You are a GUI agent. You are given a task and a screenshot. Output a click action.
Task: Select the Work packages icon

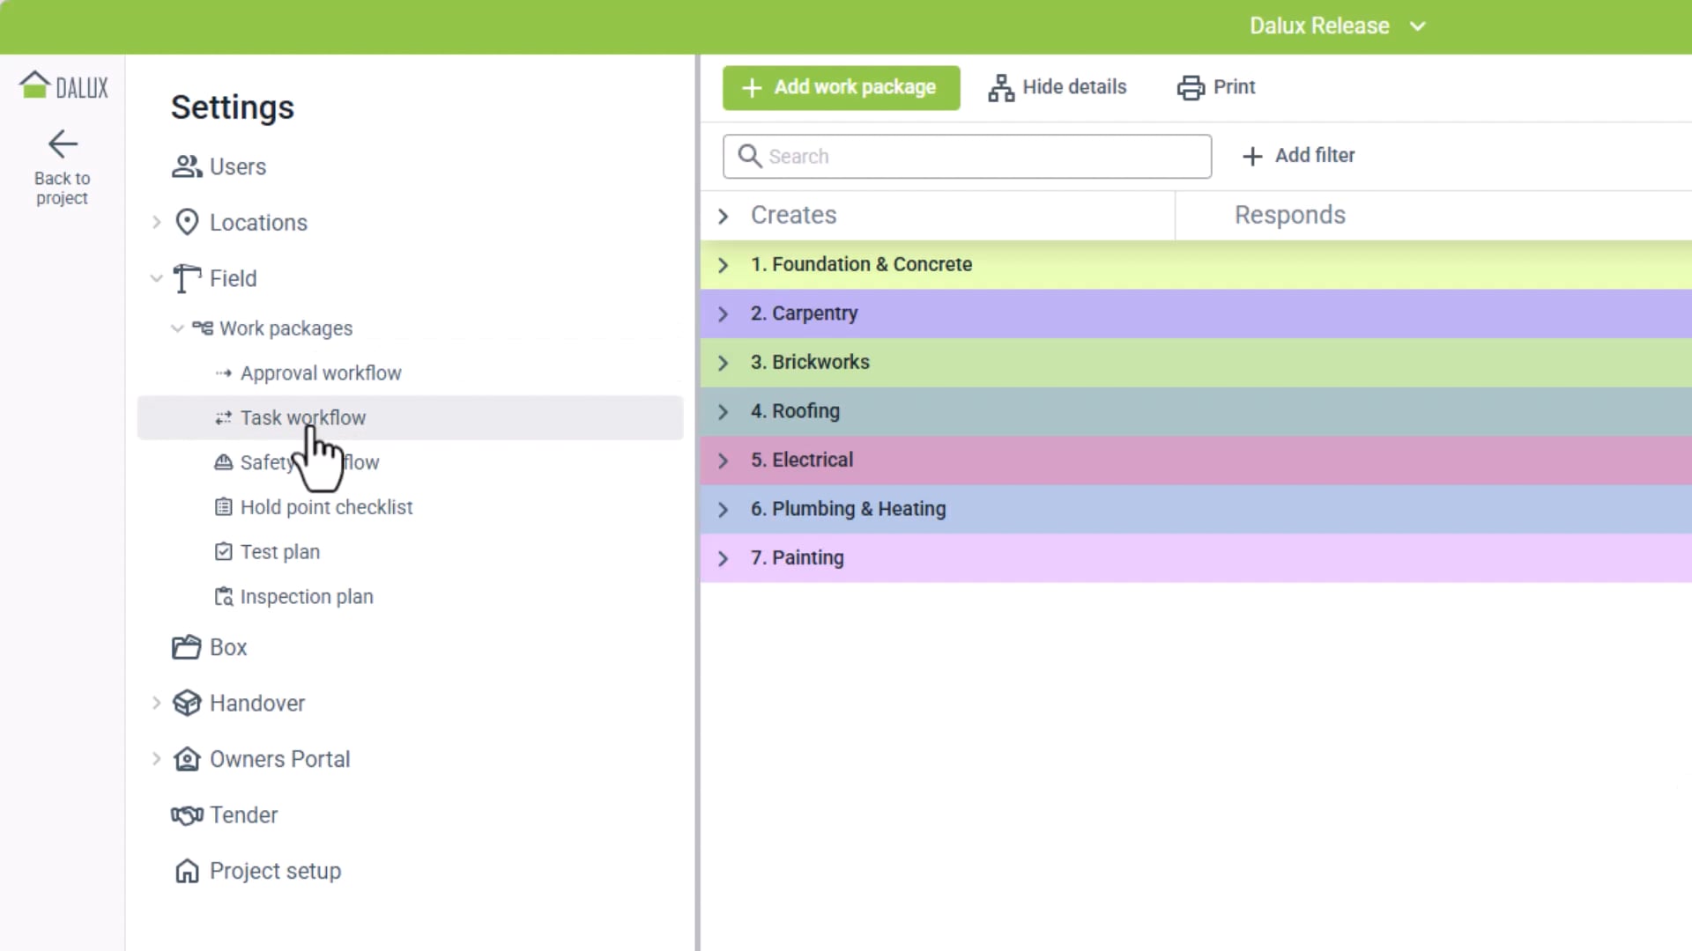(x=201, y=328)
